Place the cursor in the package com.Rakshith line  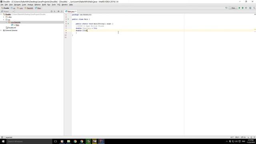(82, 15)
